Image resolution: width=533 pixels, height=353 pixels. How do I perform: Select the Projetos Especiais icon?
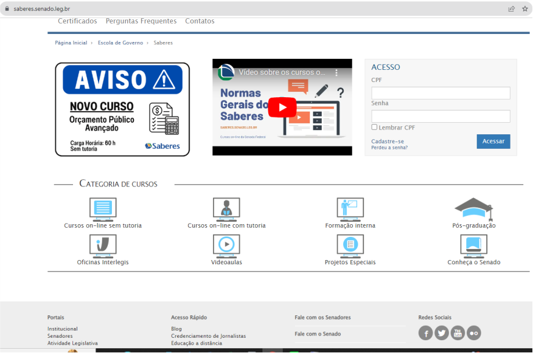(x=350, y=245)
